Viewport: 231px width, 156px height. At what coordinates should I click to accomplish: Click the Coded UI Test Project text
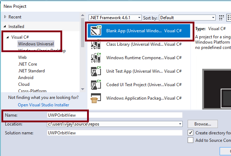135,85
